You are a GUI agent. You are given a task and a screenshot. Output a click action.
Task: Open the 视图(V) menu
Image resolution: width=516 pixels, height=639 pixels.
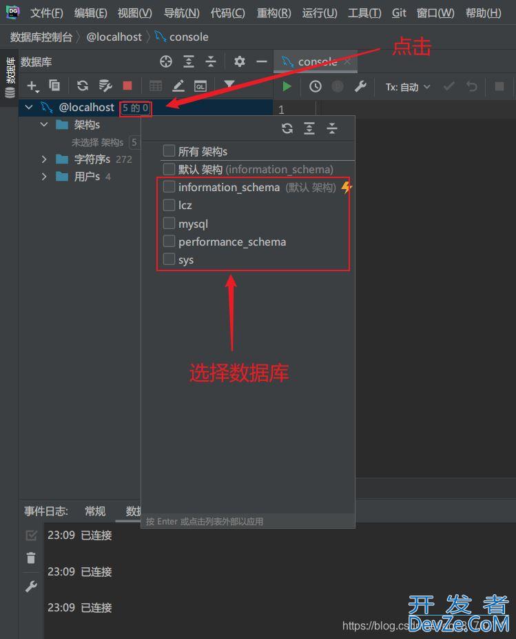[135, 13]
